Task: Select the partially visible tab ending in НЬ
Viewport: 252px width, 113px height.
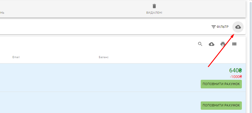Action: pos(2,13)
